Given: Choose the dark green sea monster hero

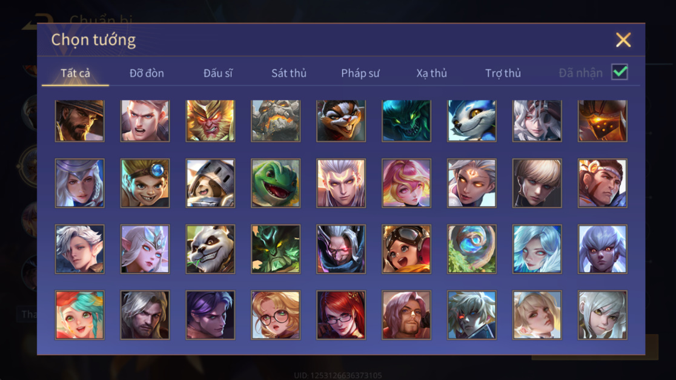Looking at the screenshot, I should (406, 120).
